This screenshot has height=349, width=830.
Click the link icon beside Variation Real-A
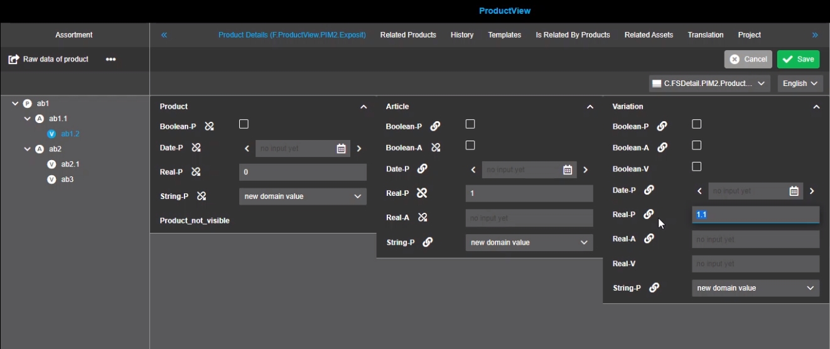point(649,239)
